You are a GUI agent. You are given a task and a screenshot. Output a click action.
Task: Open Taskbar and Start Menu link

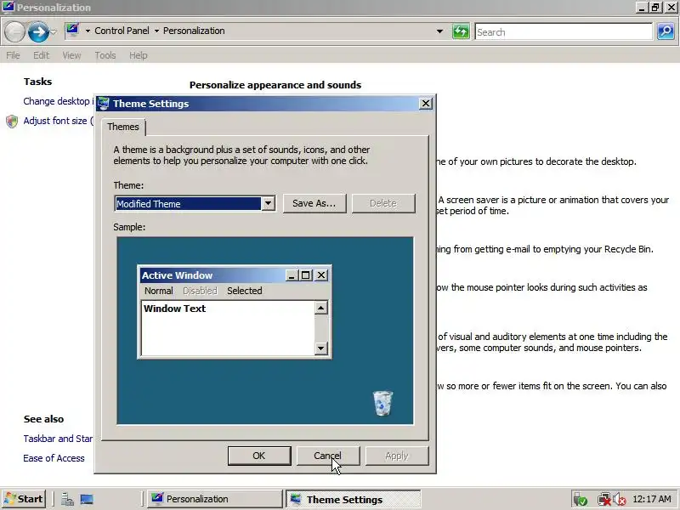pyautogui.click(x=58, y=439)
